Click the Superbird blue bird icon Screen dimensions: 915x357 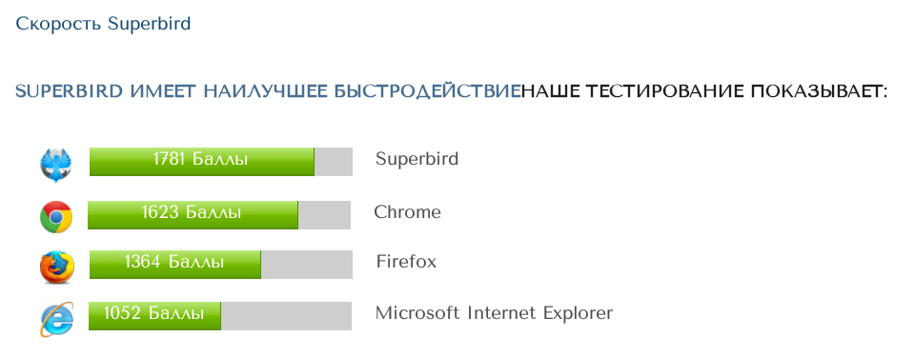coord(56,165)
